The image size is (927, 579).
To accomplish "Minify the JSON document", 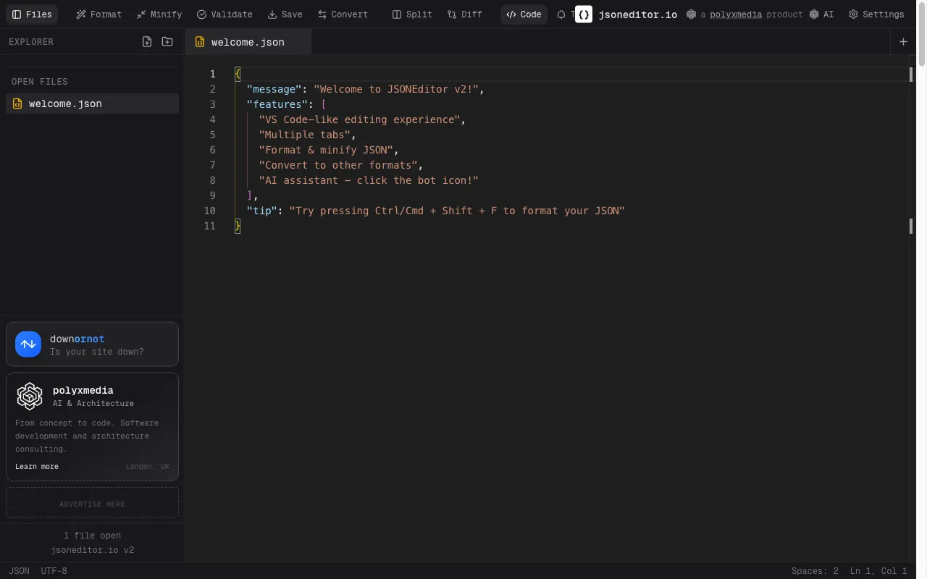I will [159, 14].
